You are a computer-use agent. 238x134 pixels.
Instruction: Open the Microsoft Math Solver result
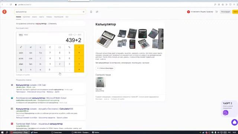[x=41, y=98]
